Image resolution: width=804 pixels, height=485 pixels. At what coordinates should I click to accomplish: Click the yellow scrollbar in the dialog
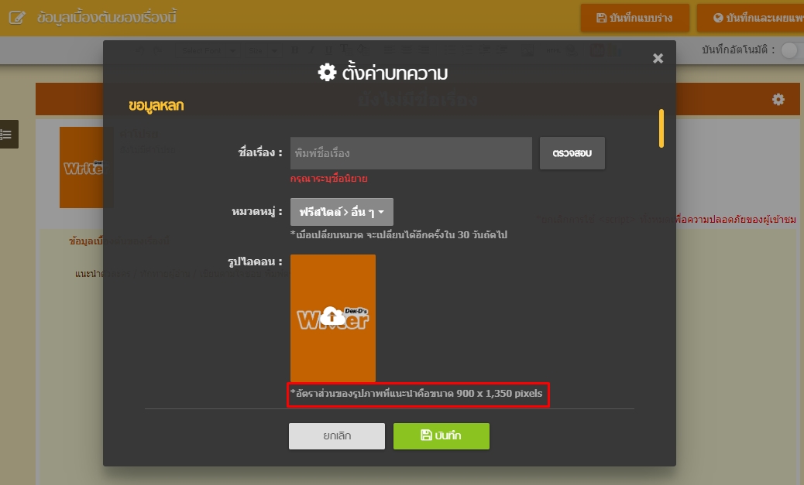point(661,128)
